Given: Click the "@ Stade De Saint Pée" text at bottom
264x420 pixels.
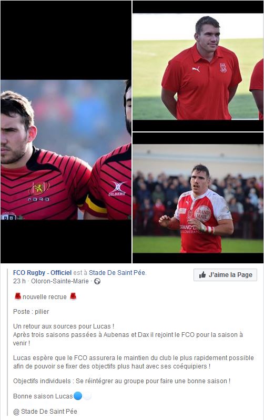Looking at the screenshot, I should (45, 411).
